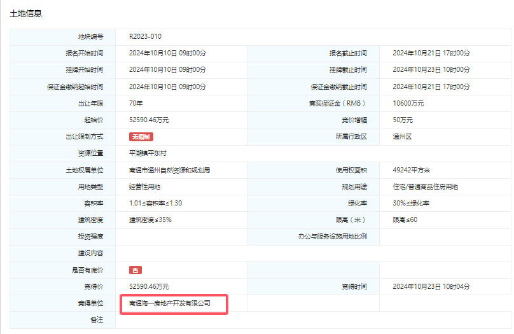Click the 起始价 label
The width and height of the screenshot is (514, 334).
(x=94, y=120)
